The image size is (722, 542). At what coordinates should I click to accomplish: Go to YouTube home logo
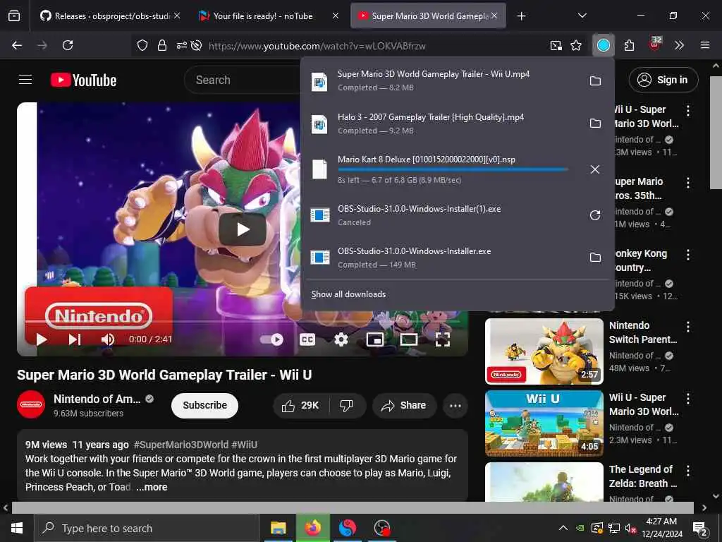tap(83, 80)
